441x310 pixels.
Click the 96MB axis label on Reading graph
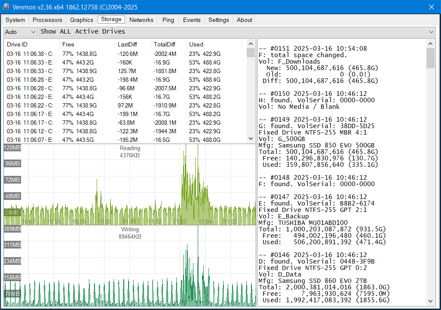point(12,163)
